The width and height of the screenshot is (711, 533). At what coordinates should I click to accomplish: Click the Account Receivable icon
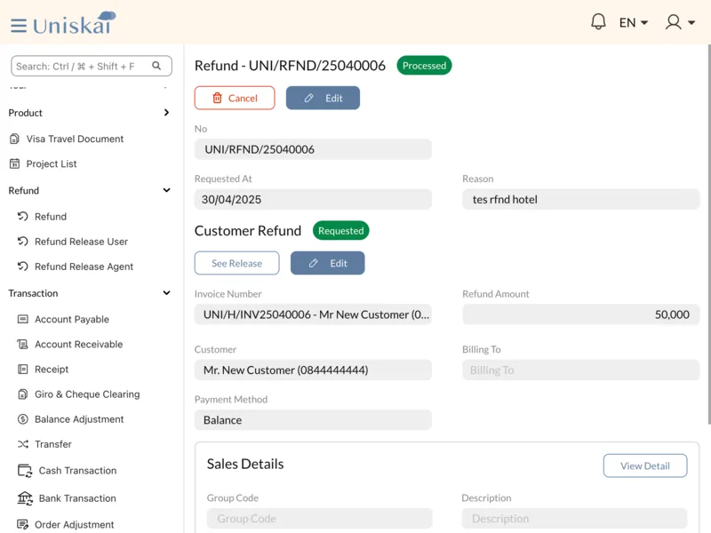pos(23,344)
